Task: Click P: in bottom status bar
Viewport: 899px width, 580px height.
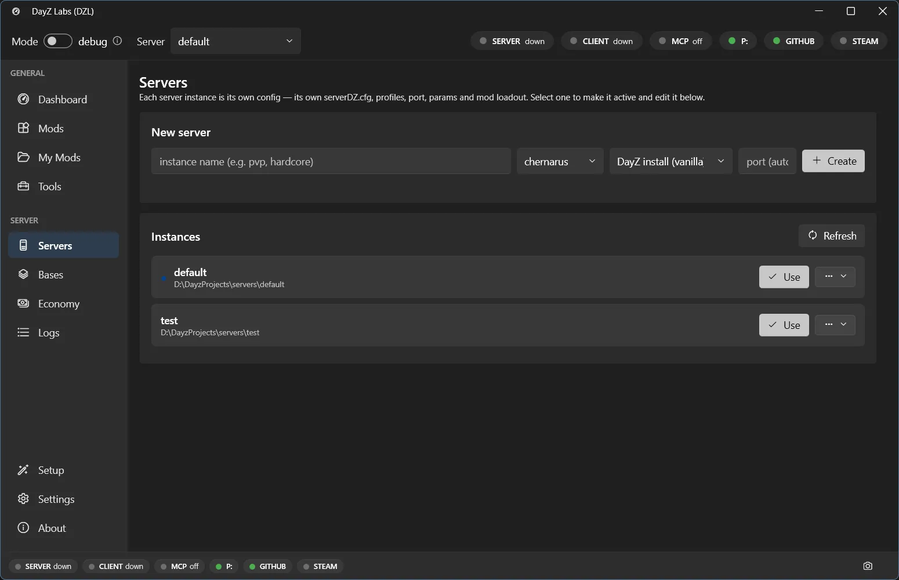Action: pos(224,566)
